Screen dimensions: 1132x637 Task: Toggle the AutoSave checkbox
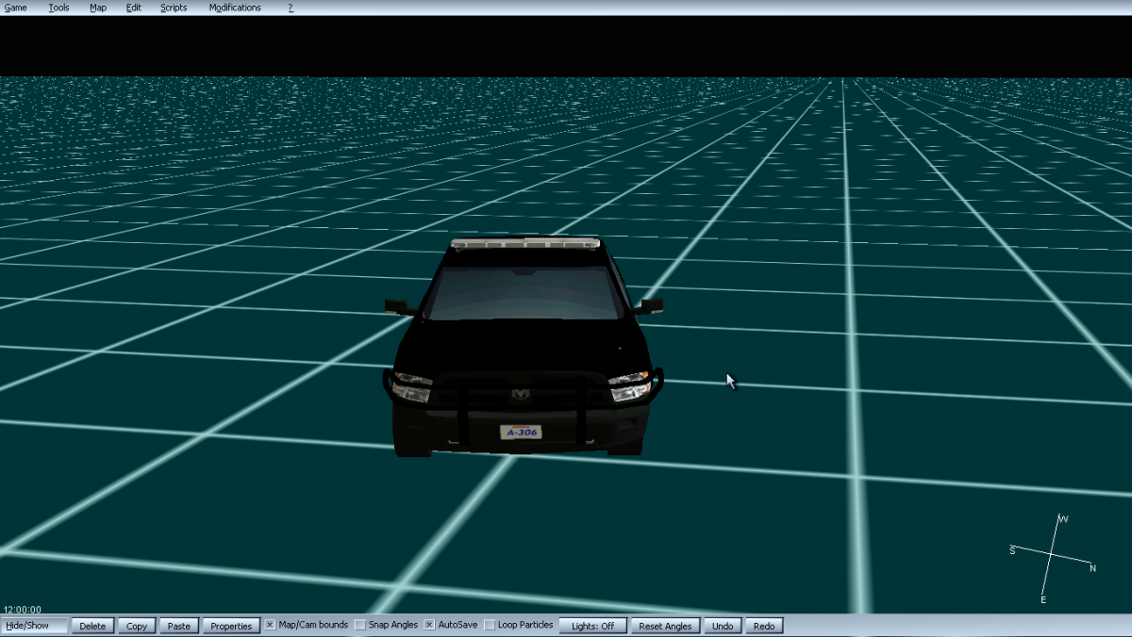(x=429, y=625)
